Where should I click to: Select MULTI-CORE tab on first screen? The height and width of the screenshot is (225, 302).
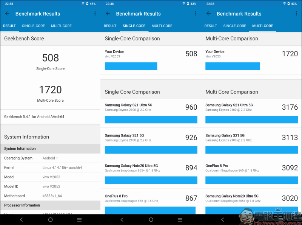[x=61, y=26]
